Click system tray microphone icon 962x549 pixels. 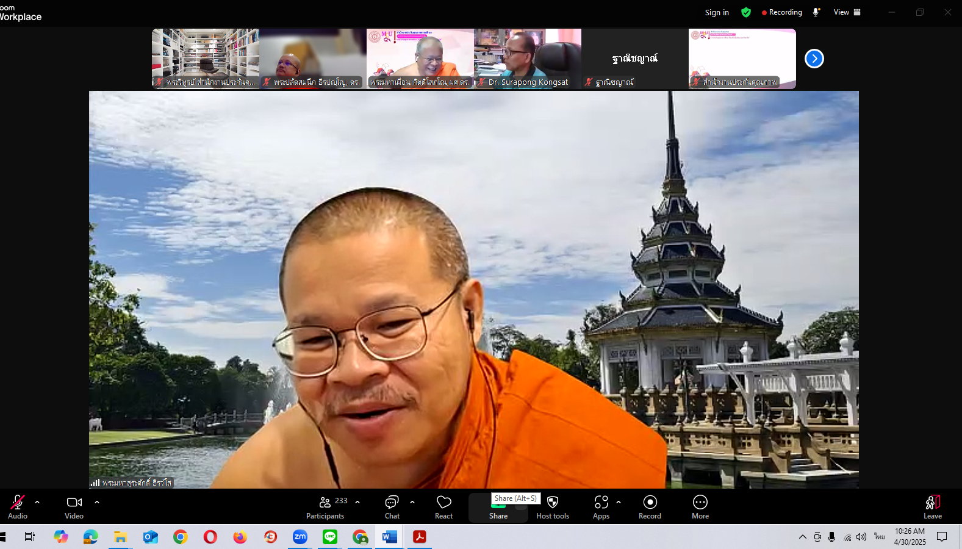pos(832,537)
